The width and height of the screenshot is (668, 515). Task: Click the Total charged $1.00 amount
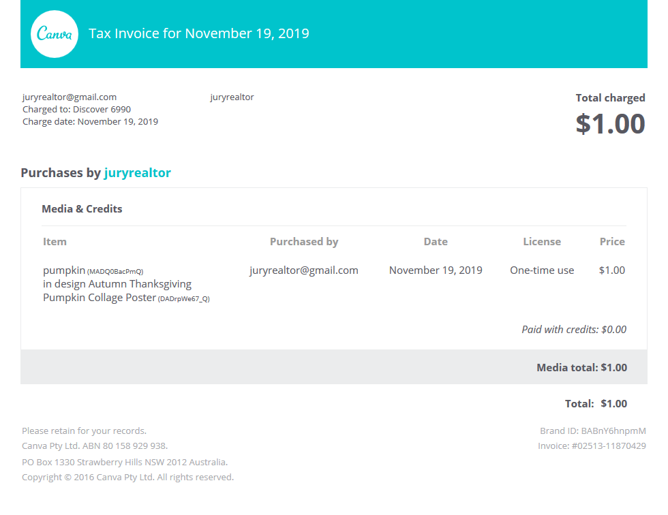[610, 124]
